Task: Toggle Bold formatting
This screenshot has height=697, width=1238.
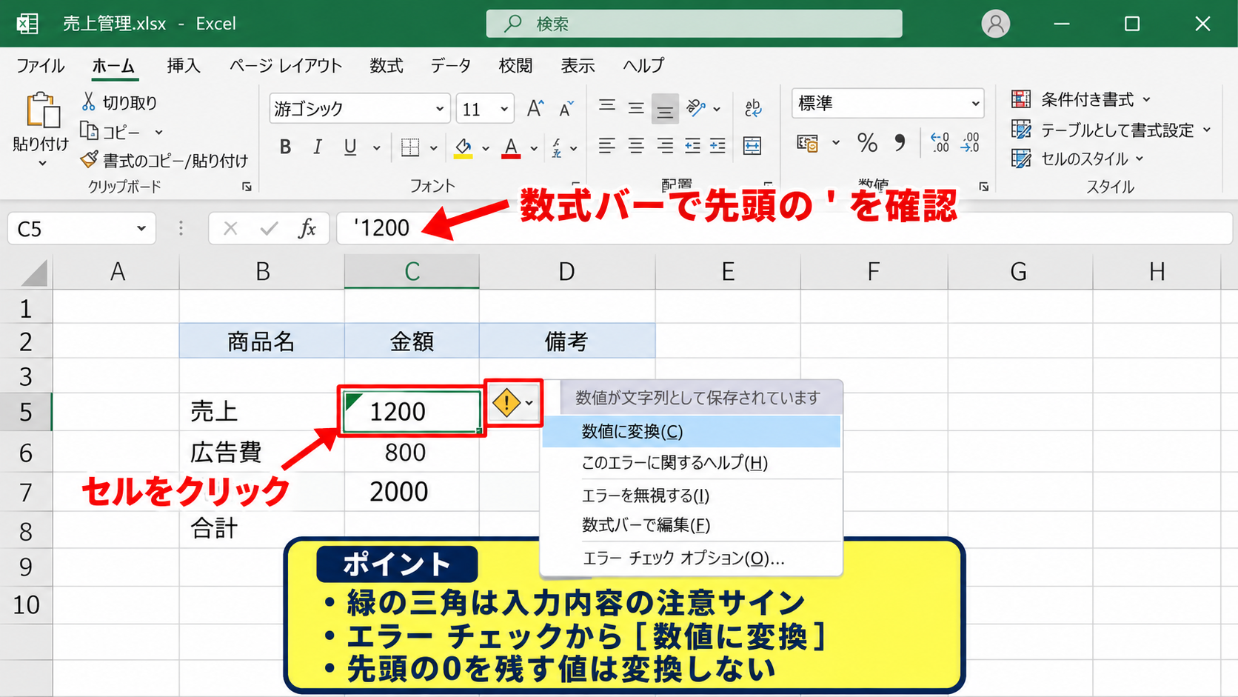Action: coord(285,147)
